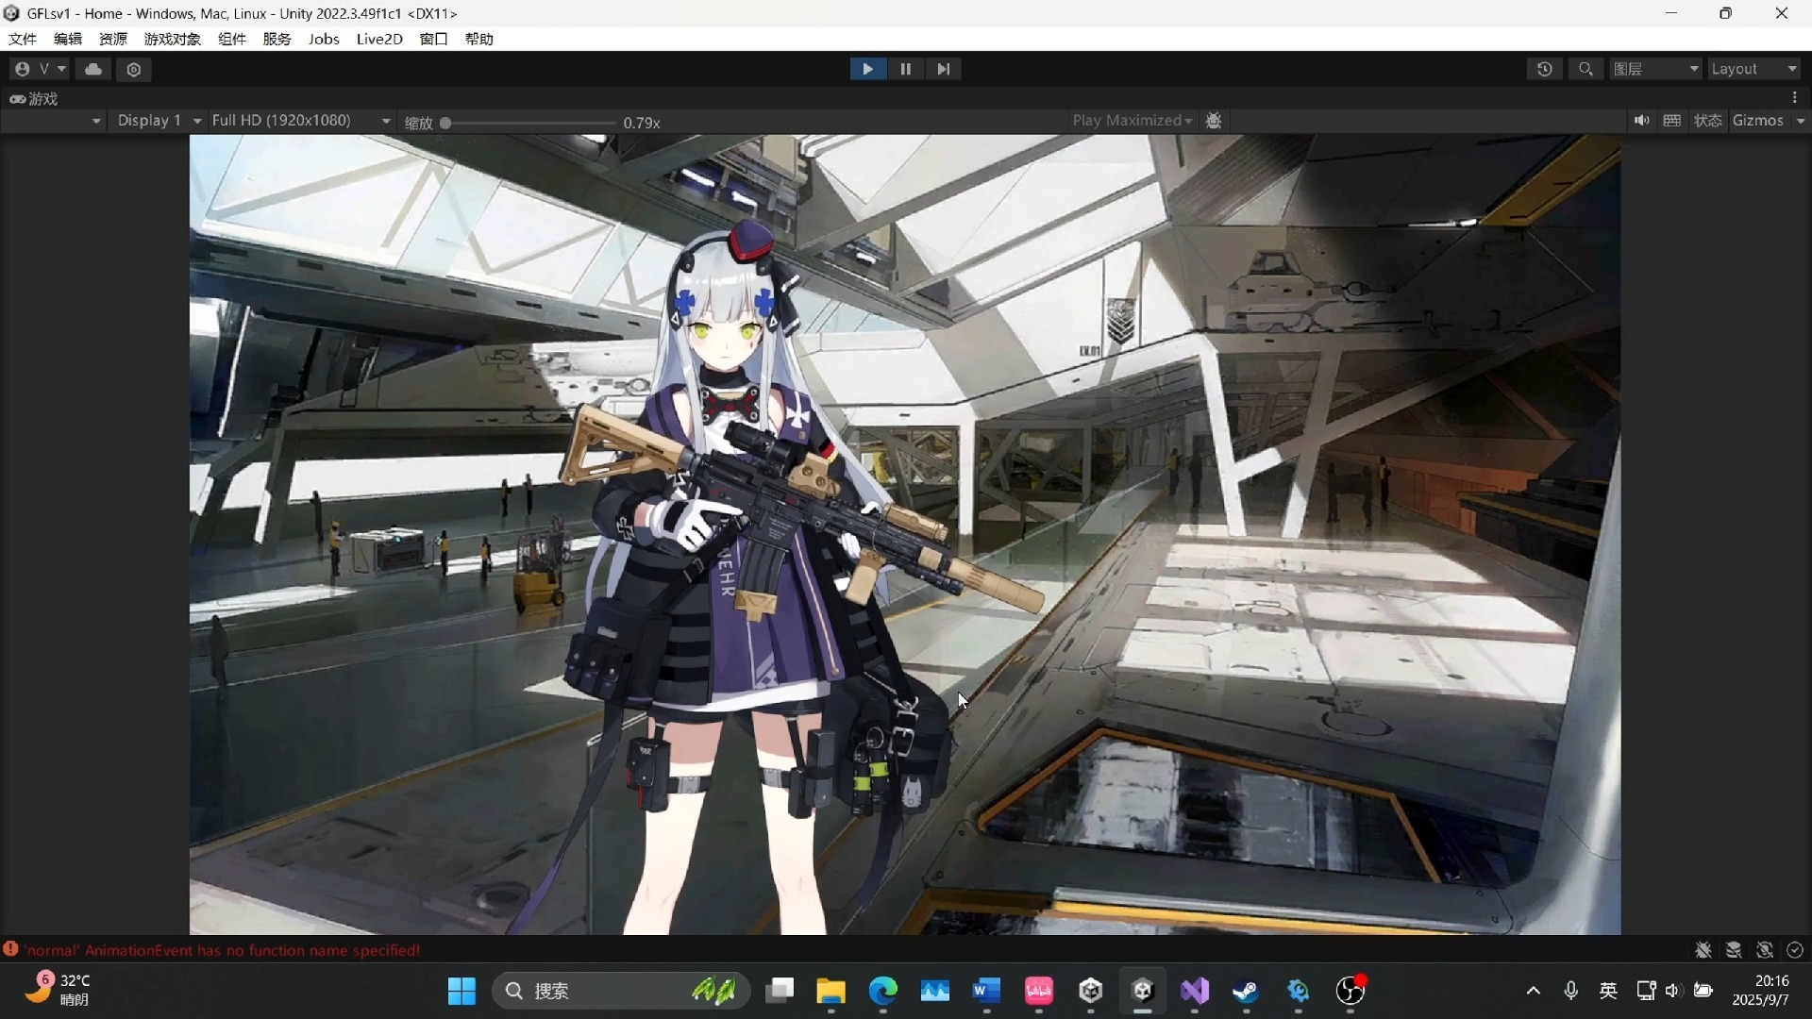Toggle debug mode bug icon in status bar

coord(1703,950)
